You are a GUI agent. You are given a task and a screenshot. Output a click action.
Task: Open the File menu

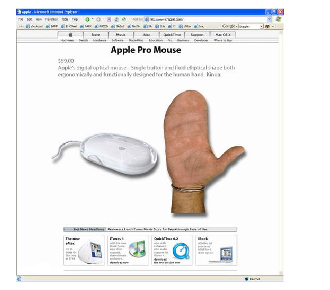pos(21,19)
